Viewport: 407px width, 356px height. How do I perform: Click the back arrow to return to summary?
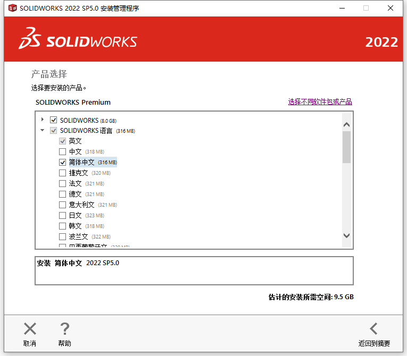(x=374, y=329)
